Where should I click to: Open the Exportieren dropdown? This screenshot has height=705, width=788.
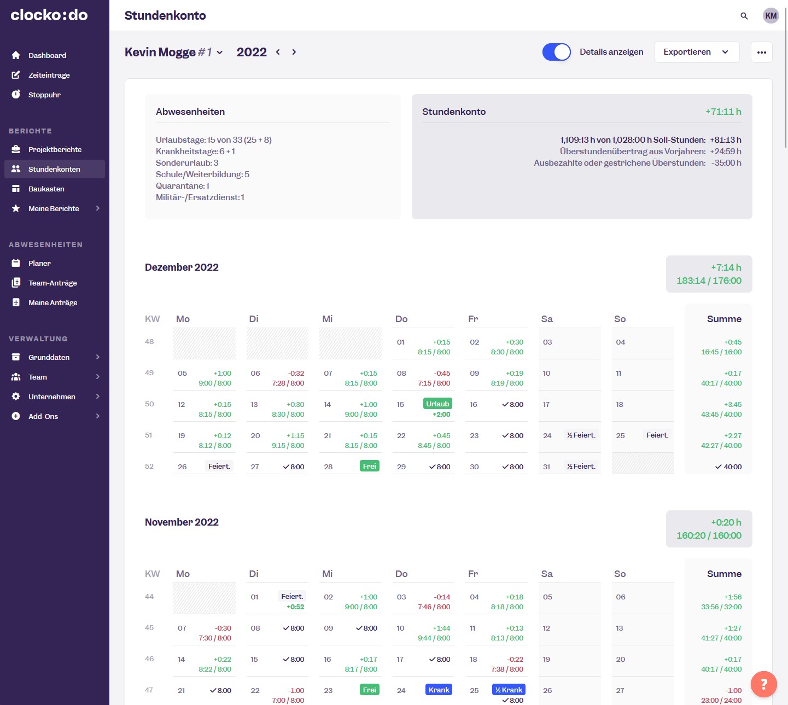(x=696, y=52)
